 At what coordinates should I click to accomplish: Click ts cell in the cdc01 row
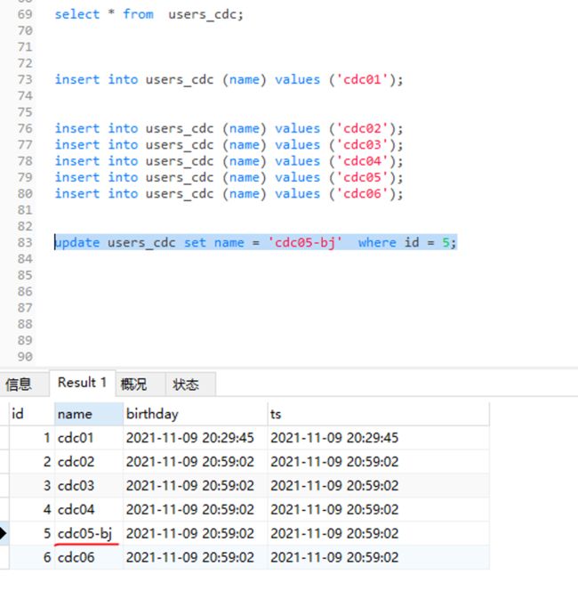[x=379, y=438]
